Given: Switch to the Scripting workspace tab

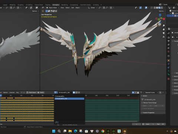Looking at the screenshot, I should pyautogui.click(x=96, y=5).
